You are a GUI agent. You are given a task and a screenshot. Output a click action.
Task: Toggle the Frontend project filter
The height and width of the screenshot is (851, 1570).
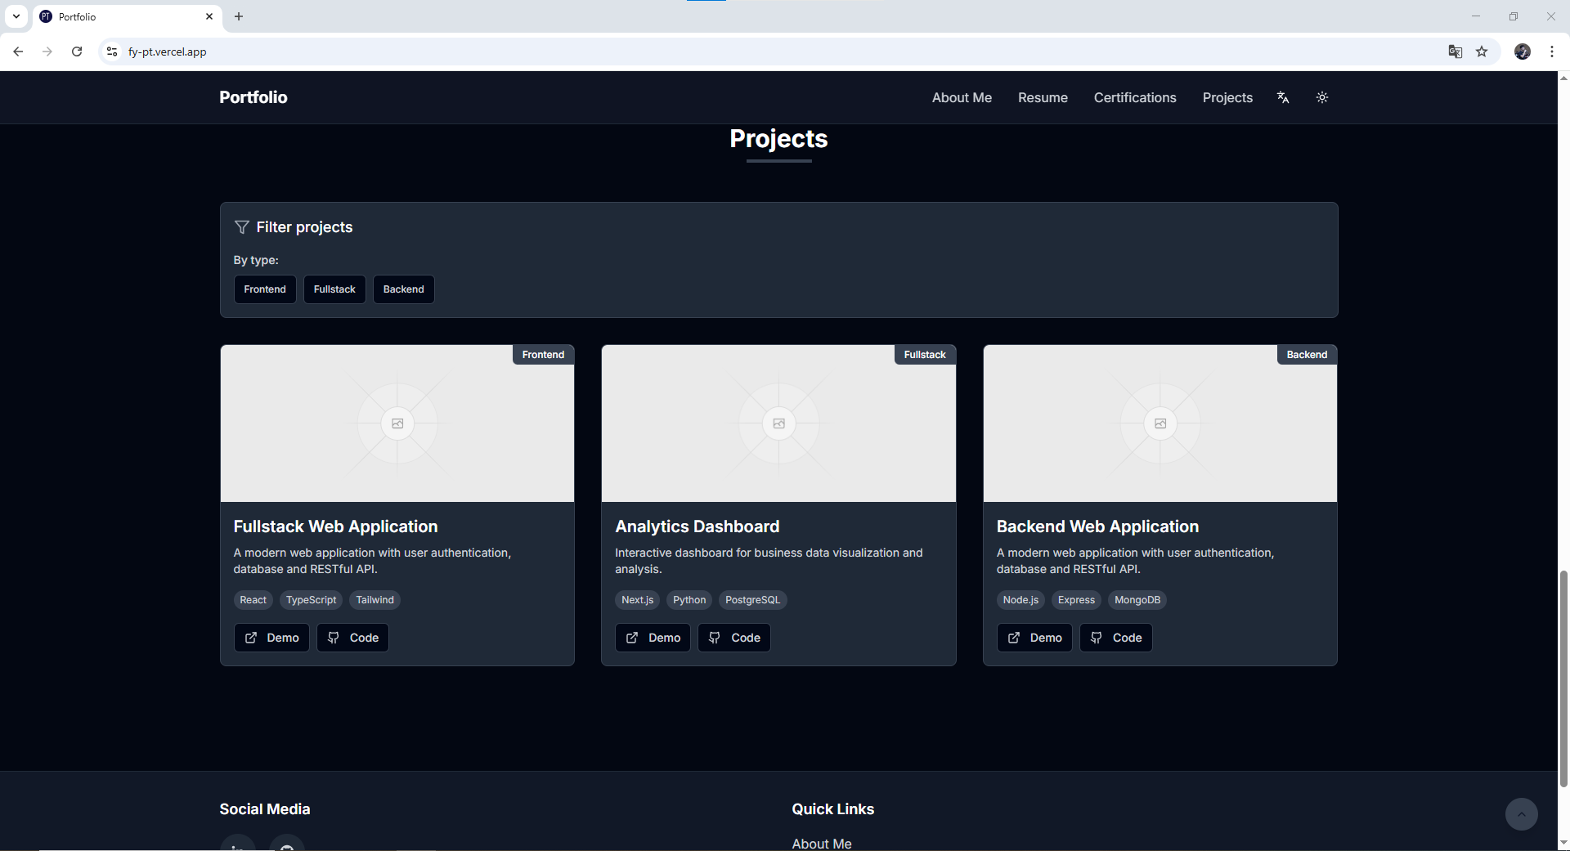tap(265, 289)
